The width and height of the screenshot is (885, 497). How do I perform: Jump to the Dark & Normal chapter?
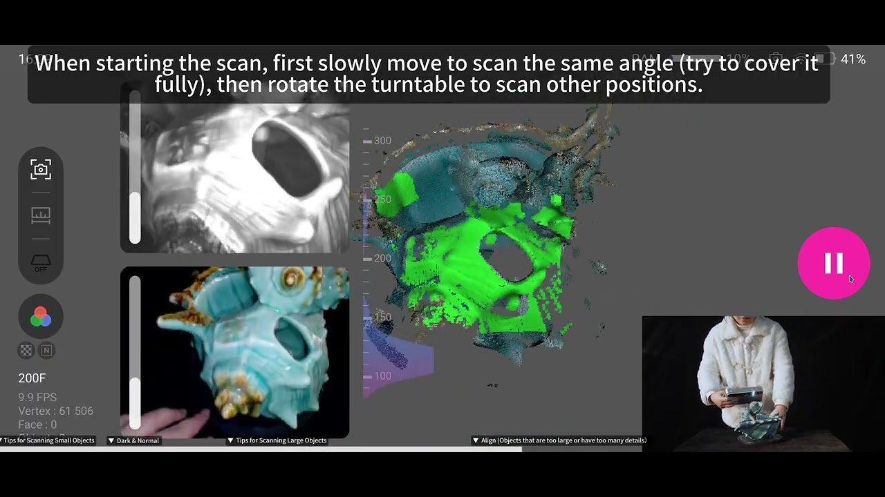[133, 440]
